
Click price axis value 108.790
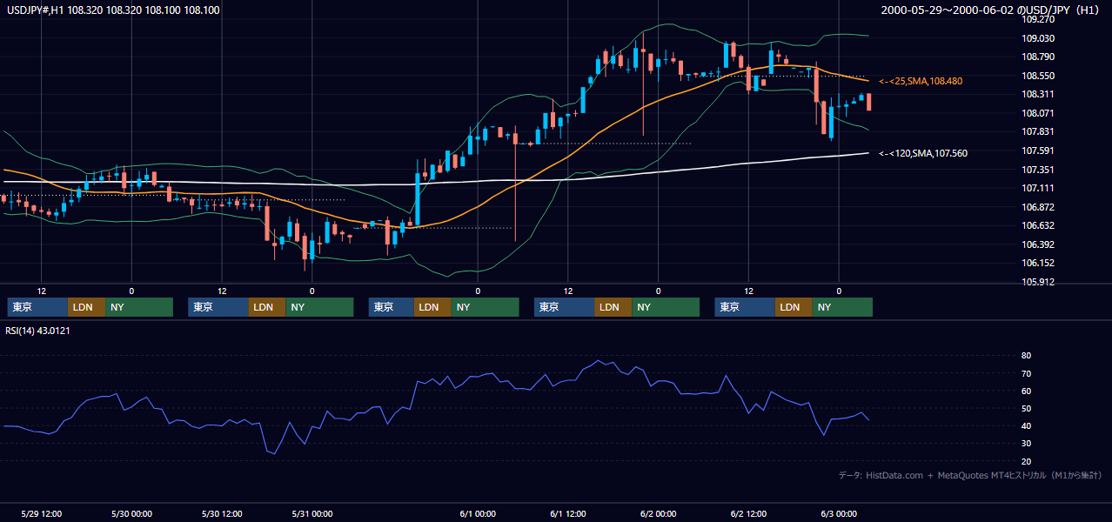[x=1039, y=57]
